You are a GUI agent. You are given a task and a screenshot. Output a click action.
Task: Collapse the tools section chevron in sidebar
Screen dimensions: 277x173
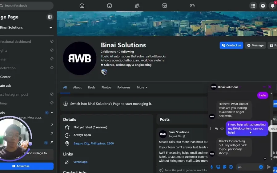tap(52, 112)
